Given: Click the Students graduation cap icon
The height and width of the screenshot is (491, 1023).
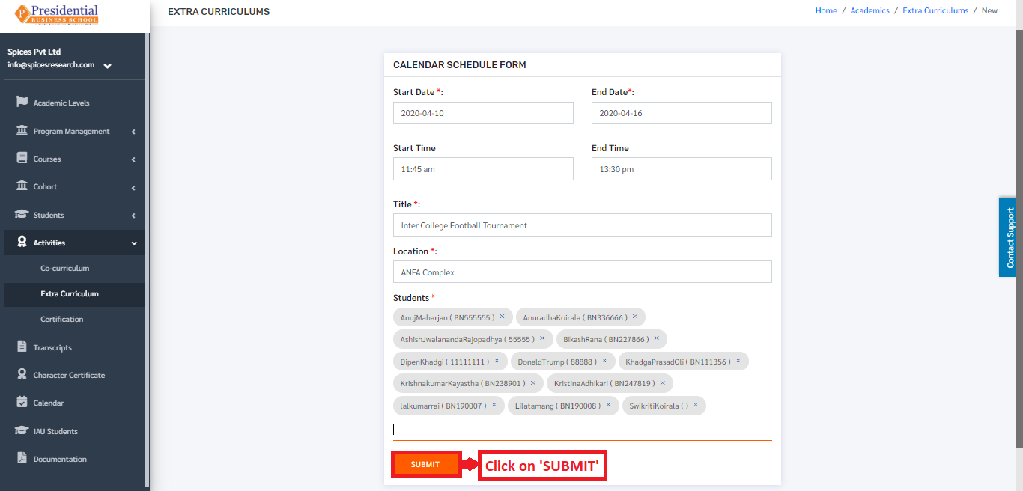Looking at the screenshot, I should [x=22, y=214].
